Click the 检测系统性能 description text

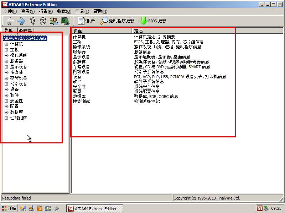147,102
